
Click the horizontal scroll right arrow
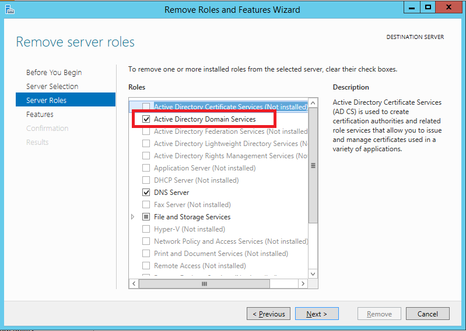(x=303, y=283)
